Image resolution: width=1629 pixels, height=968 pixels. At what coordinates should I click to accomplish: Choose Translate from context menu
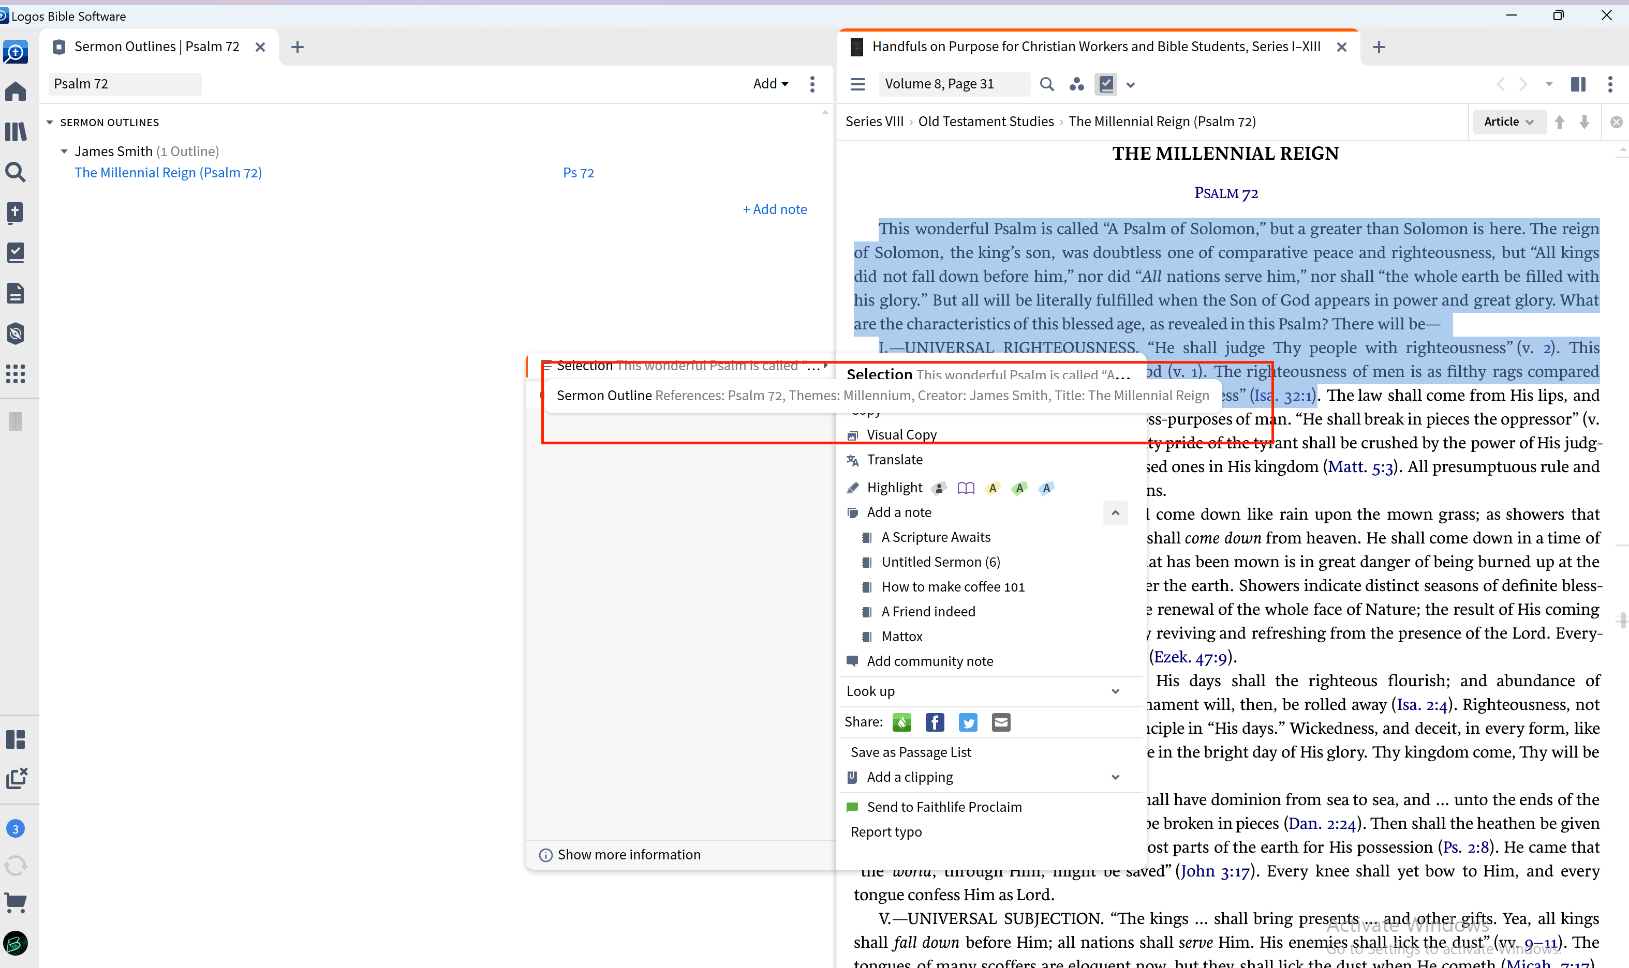(x=894, y=460)
